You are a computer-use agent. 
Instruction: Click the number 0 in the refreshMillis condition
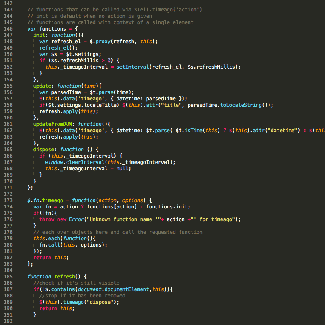click(x=109, y=61)
